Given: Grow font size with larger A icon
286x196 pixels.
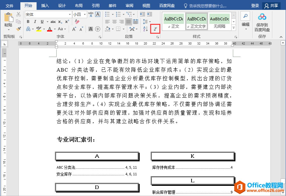Looking at the screenshot, I should coord(74,29).
